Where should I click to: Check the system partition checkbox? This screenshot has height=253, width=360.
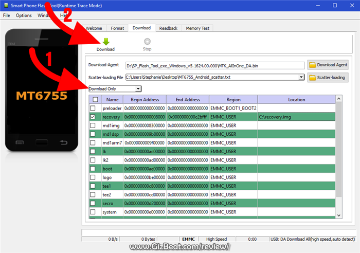coord(93,212)
